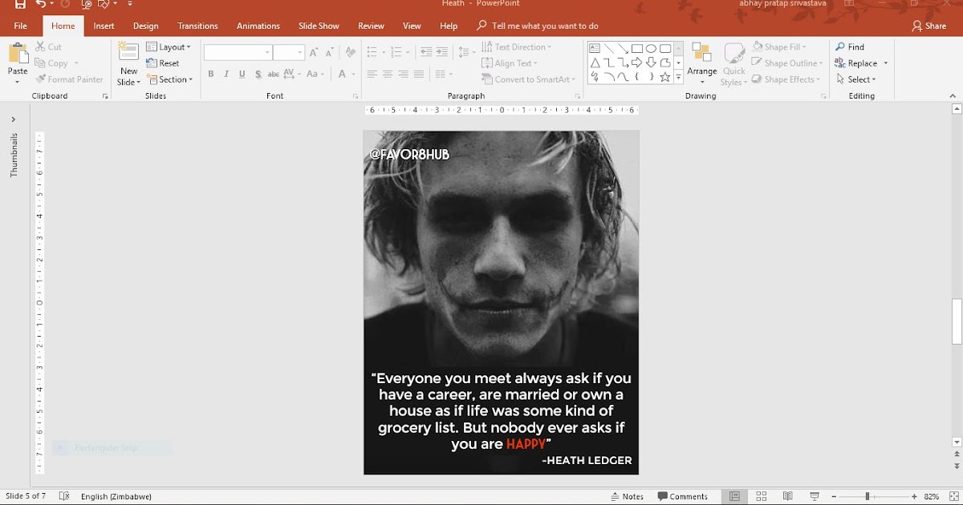963x505 pixels.
Task: Toggle italic formatting
Action: click(x=226, y=74)
